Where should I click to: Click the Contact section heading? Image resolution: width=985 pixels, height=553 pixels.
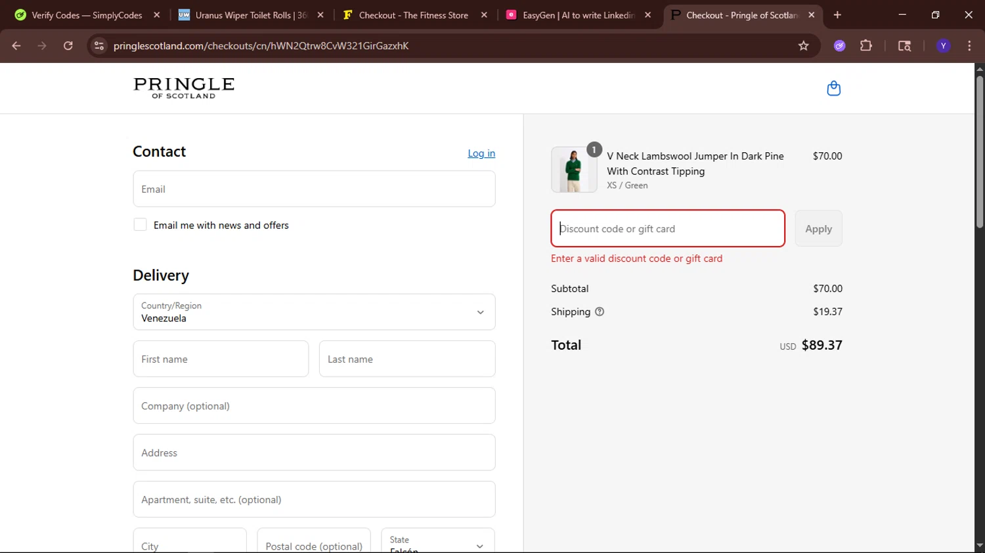[x=159, y=152]
